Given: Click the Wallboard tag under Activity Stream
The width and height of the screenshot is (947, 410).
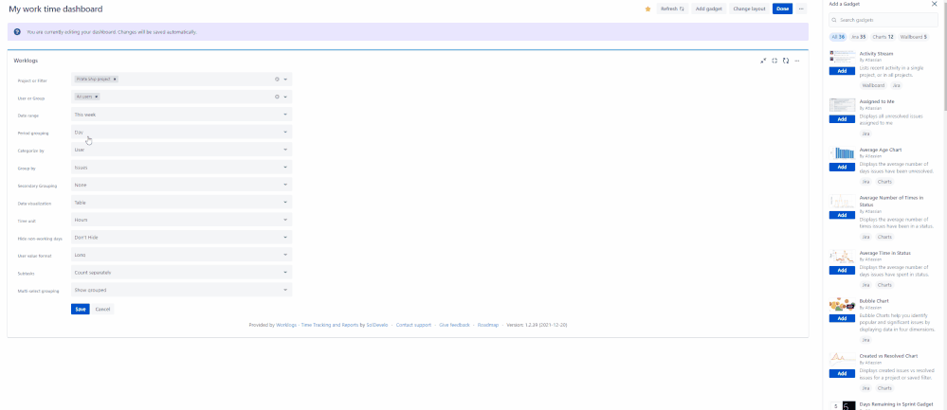Looking at the screenshot, I should (873, 85).
